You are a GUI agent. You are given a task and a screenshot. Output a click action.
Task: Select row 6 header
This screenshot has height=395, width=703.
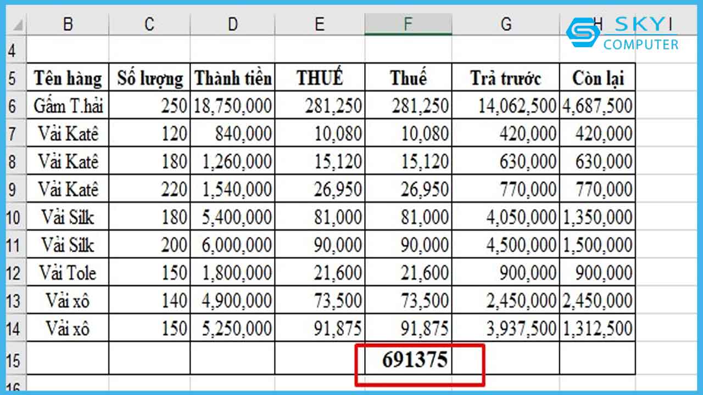[x=15, y=105]
